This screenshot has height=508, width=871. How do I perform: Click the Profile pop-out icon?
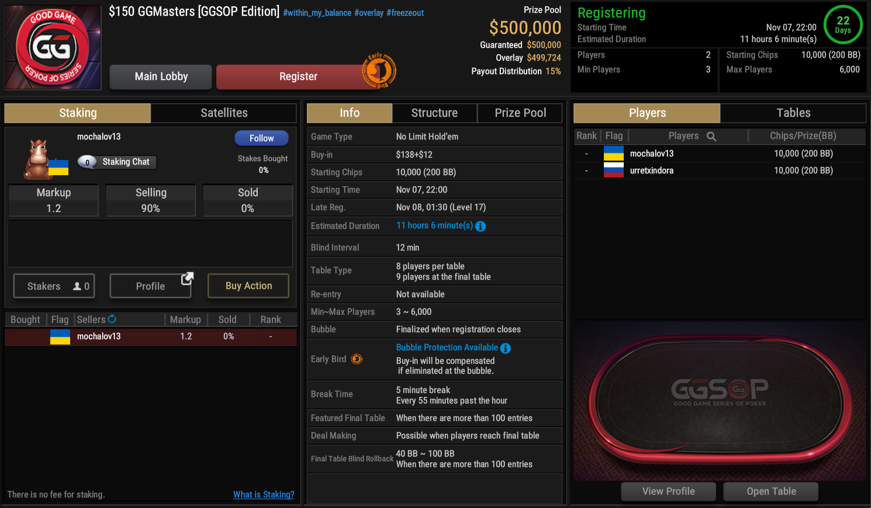[x=187, y=279]
